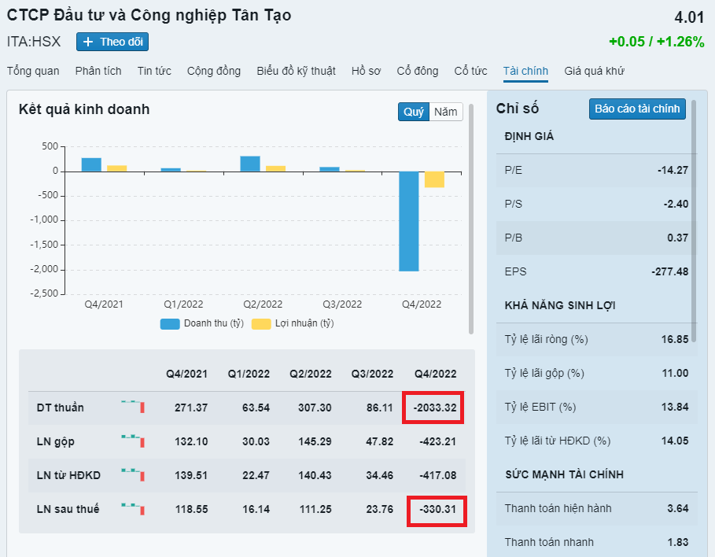Click the Q3/2022 label on chart axis

[342, 304]
